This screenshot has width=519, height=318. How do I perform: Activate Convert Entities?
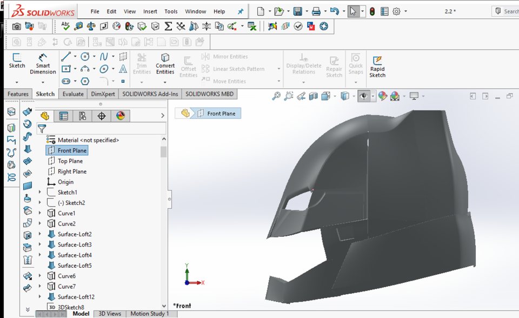pos(165,63)
